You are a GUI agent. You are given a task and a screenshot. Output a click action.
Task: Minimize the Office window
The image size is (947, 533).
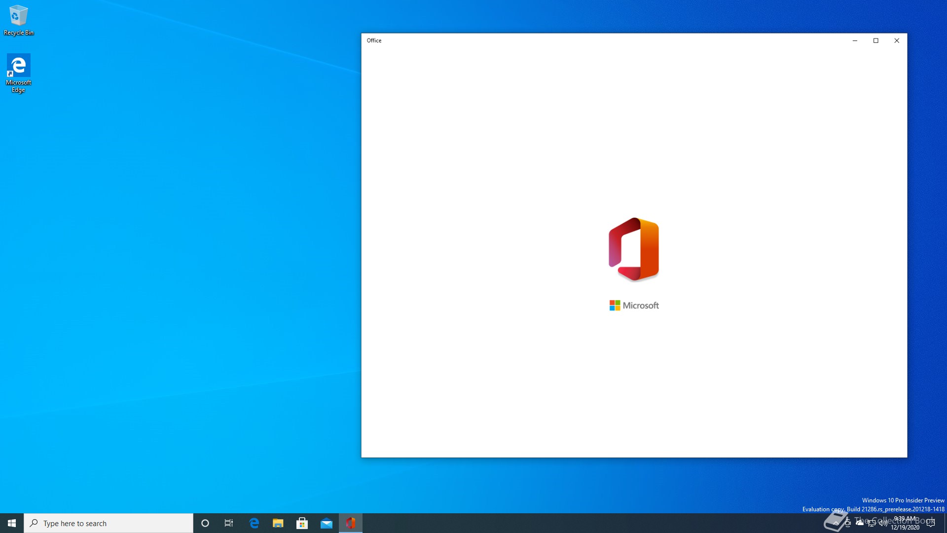pyautogui.click(x=855, y=40)
